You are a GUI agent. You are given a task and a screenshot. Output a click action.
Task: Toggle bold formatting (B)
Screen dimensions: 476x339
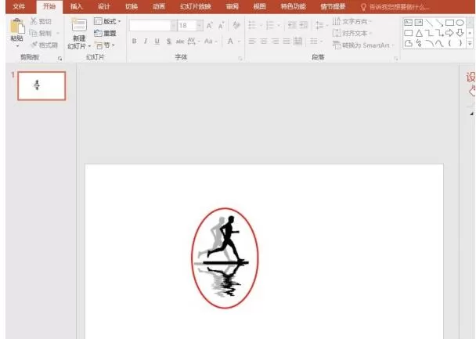coord(134,41)
